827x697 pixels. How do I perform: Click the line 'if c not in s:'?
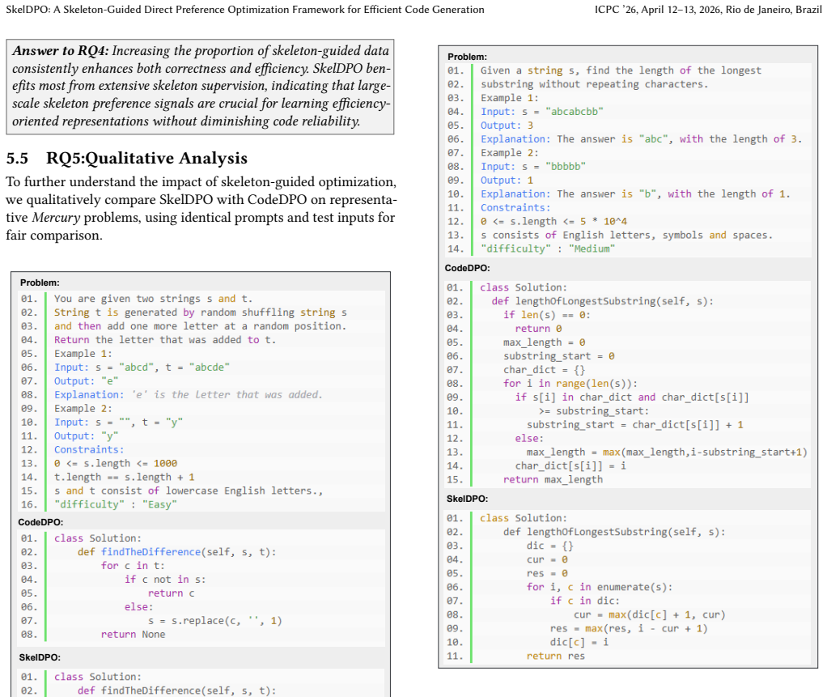pyautogui.click(x=165, y=580)
